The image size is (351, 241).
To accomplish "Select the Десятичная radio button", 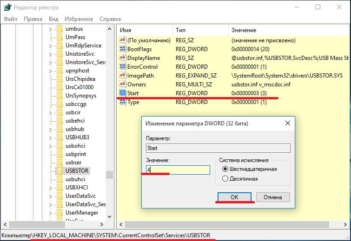I will click(226, 179).
